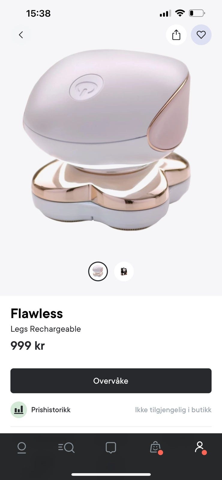This screenshot has width=222, height=480.
Task: Tap the back chevron arrow
Action: click(x=21, y=35)
